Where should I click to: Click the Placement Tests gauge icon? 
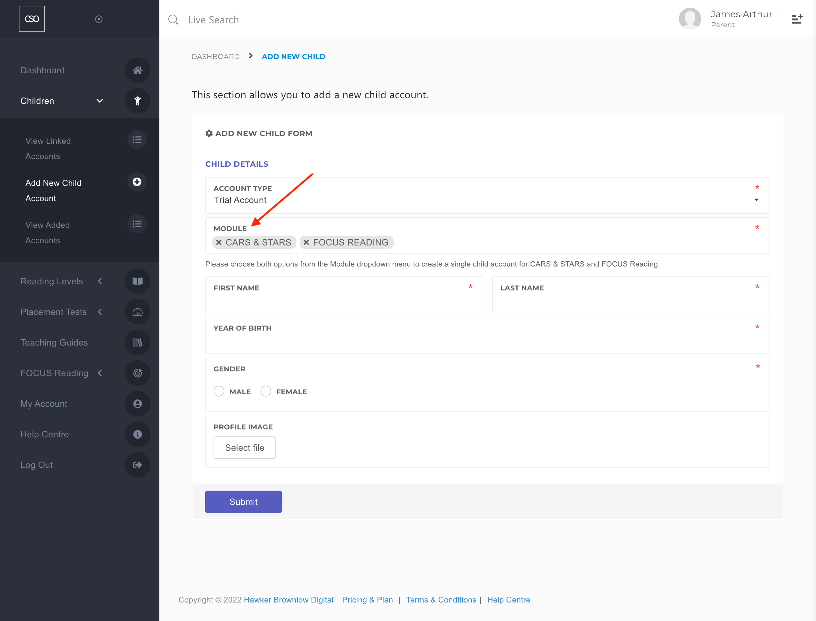[x=137, y=312]
